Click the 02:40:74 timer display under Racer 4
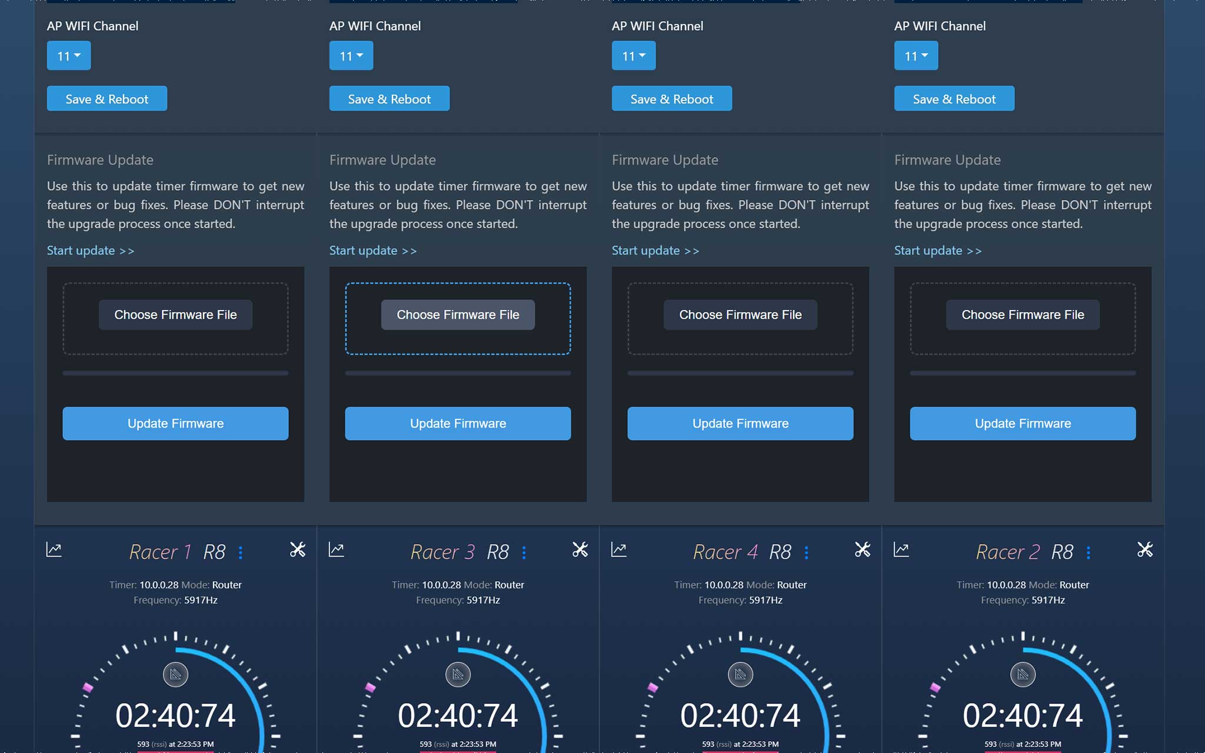The width and height of the screenshot is (1205, 753). (x=740, y=715)
